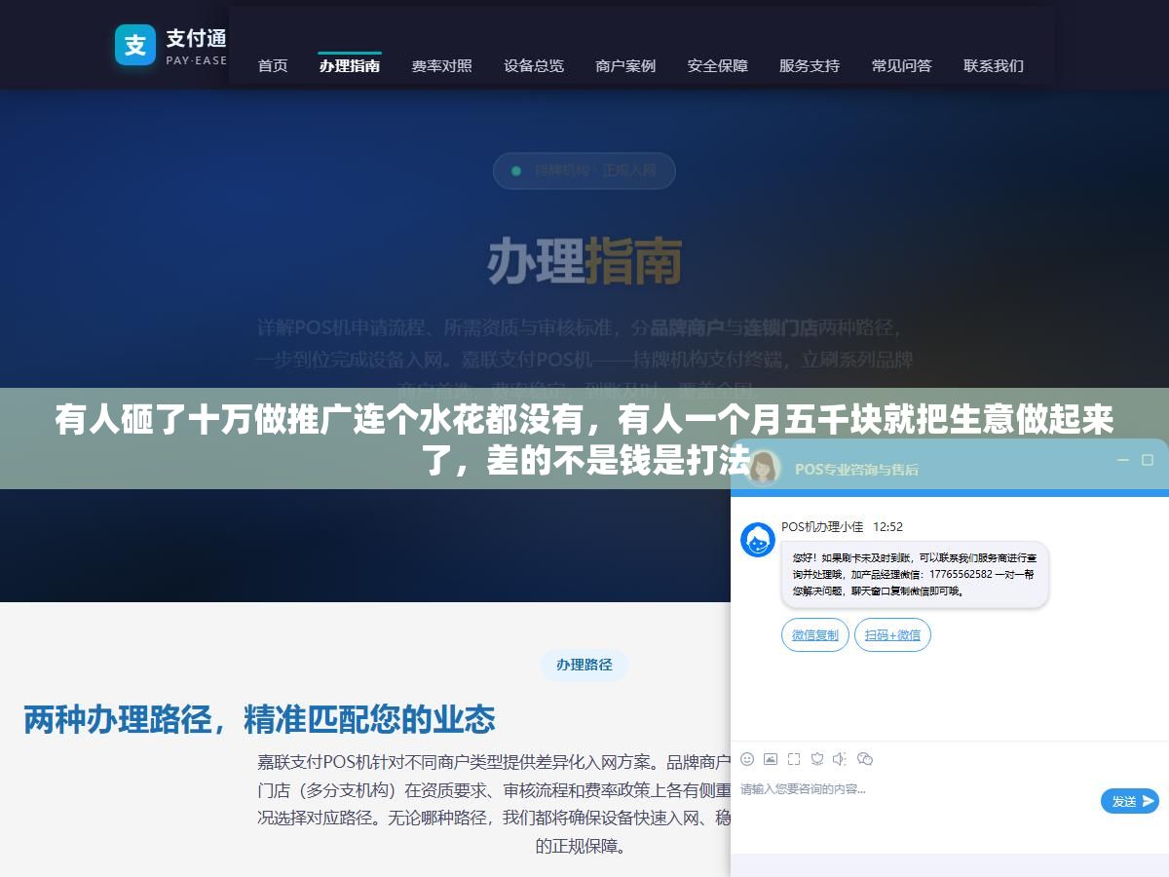
Task: Open the 首页 nav item
Action: click(x=273, y=65)
